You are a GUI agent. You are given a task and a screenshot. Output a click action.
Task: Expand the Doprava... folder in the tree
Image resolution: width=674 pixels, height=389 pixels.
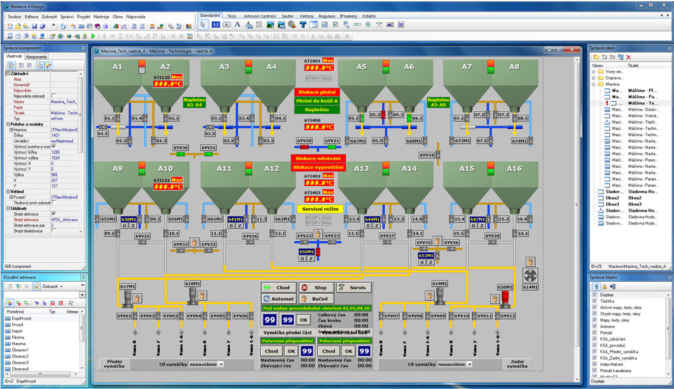(594, 78)
